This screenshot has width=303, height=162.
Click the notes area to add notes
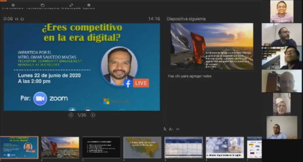(x=190, y=76)
